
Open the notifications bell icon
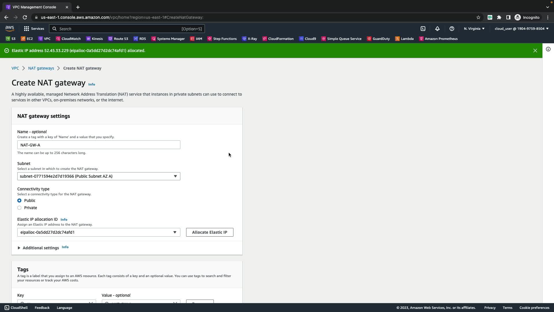[437, 29]
